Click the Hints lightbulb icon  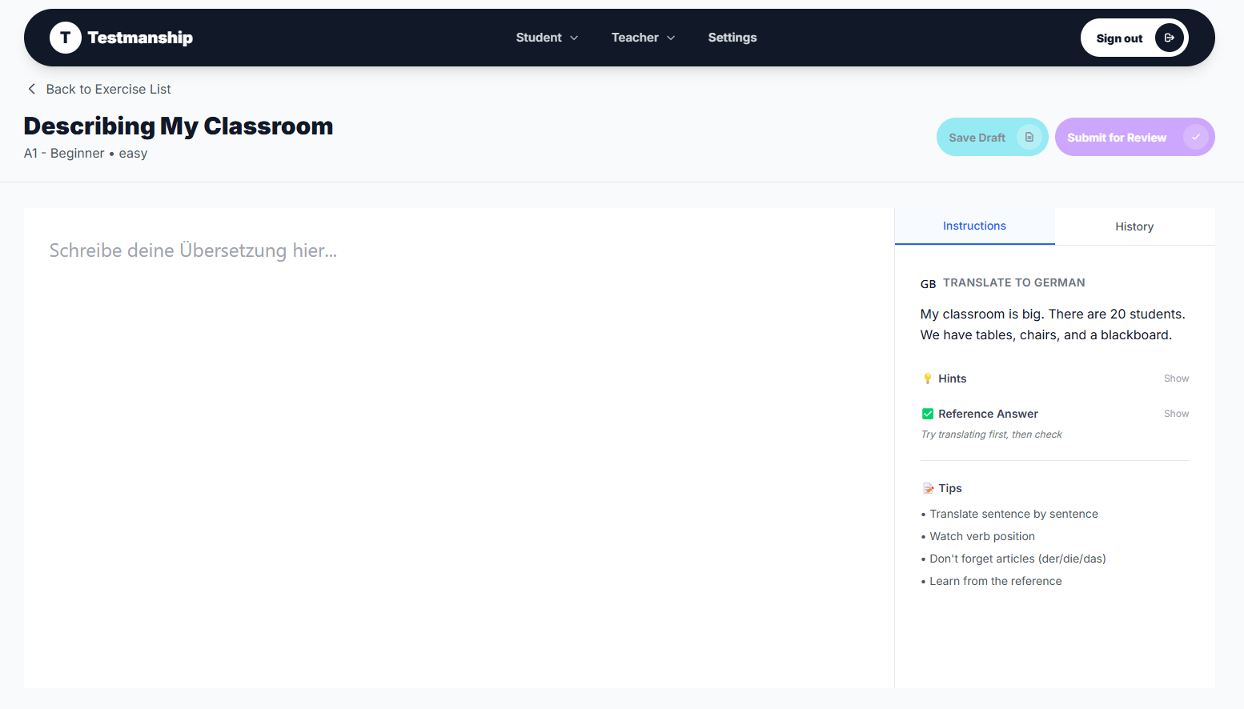928,379
